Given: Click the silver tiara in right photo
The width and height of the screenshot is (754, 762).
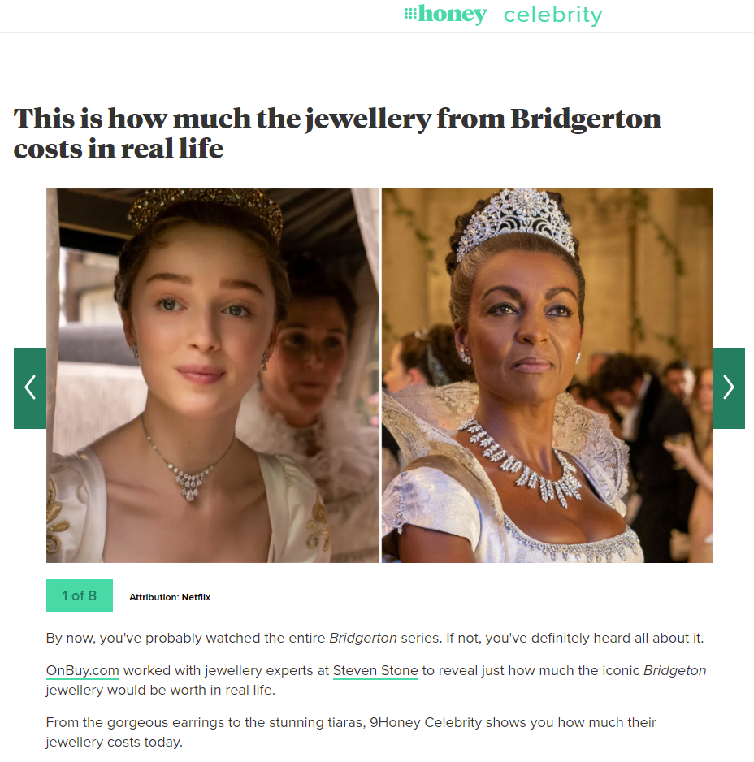Looking at the screenshot, I should 516,223.
